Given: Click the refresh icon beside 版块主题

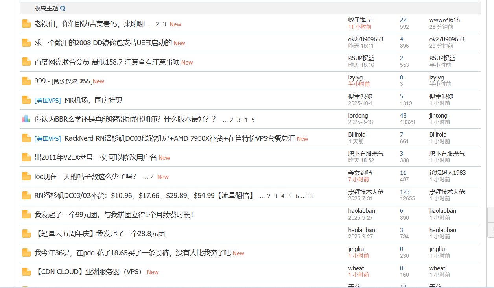Looking at the screenshot, I should point(63,8).
